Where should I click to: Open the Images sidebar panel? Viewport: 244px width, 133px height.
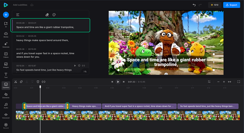pos(6,65)
